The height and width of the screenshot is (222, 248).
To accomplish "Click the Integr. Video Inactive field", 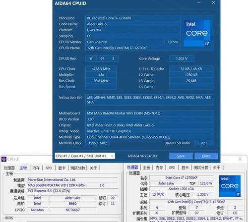I will coord(149,131).
